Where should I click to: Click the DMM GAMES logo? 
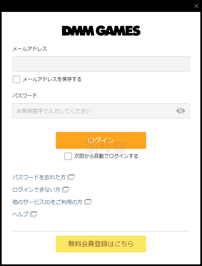click(101, 31)
